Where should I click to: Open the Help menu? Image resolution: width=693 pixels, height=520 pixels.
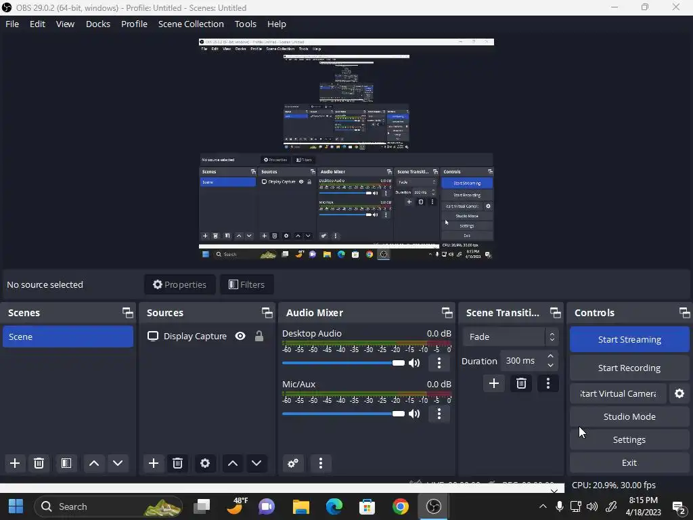[x=277, y=24]
